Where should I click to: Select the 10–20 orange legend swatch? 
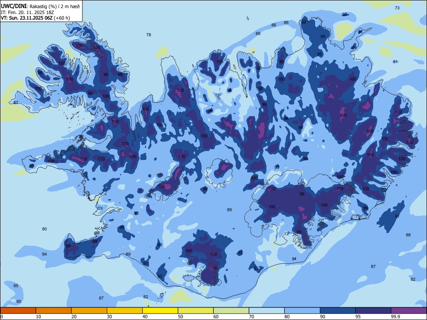[x=54, y=311]
